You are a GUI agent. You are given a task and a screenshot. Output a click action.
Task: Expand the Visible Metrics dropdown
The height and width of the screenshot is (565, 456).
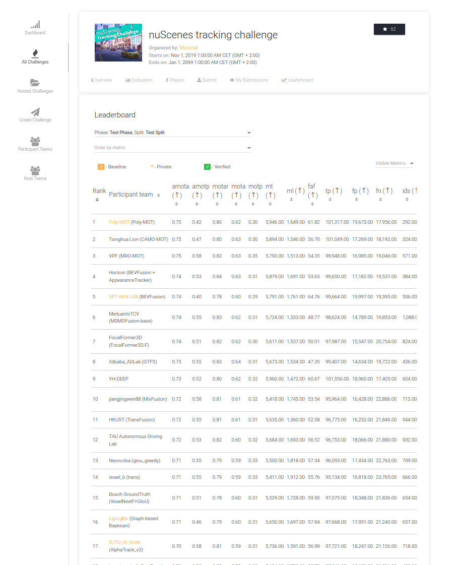(x=395, y=163)
